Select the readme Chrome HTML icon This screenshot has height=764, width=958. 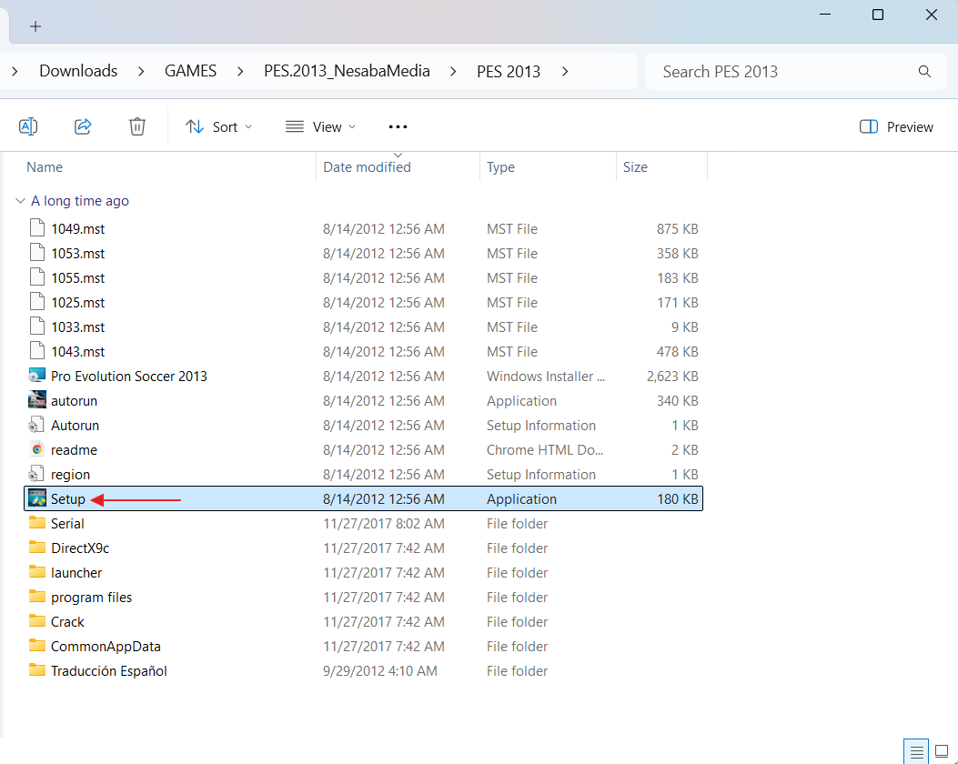(37, 449)
